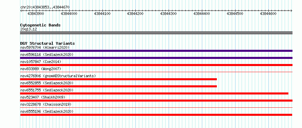The width and height of the screenshot is (302, 128).
Task: Click the nsv6555196 (Sedlazeck2020) label
Action: pyautogui.click(x=47, y=111)
